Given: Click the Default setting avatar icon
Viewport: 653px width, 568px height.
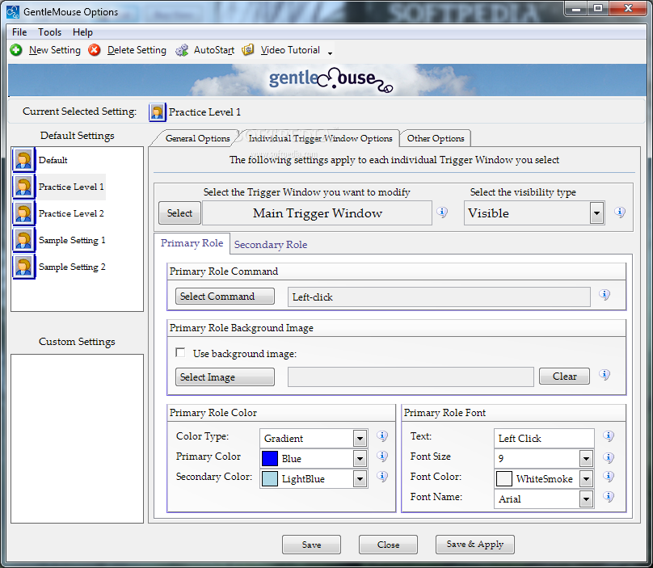Looking at the screenshot, I should (23, 160).
